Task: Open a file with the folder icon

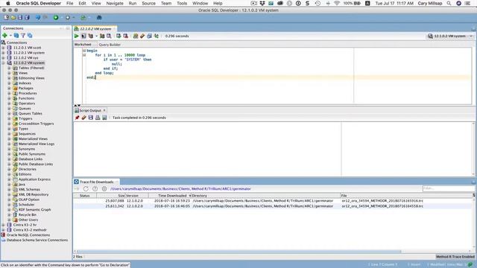Action: pyautogui.click(x=13, y=18)
